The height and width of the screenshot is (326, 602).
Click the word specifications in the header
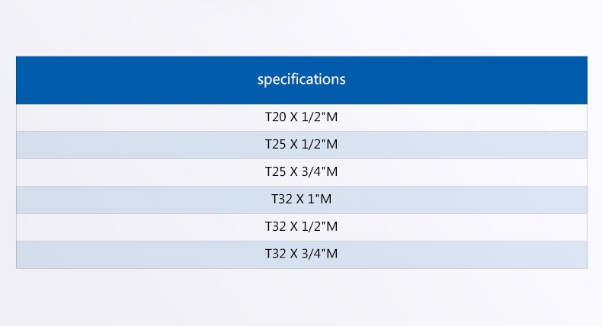click(x=302, y=79)
